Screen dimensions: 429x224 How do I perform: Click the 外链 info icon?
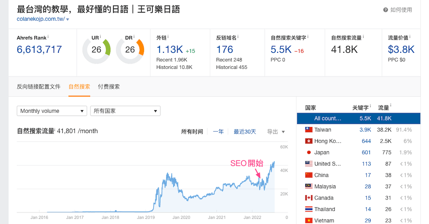(x=168, y=36)
